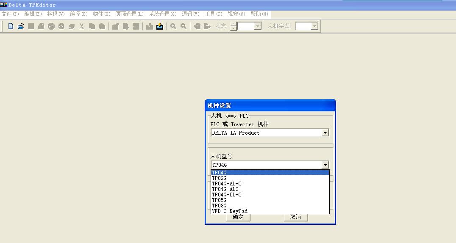Image resolution: width=456 pixels, height=243 pixels.
Task: Collapse the 人机型号 dropdown arrow
Action: click(x=325, y=165)
